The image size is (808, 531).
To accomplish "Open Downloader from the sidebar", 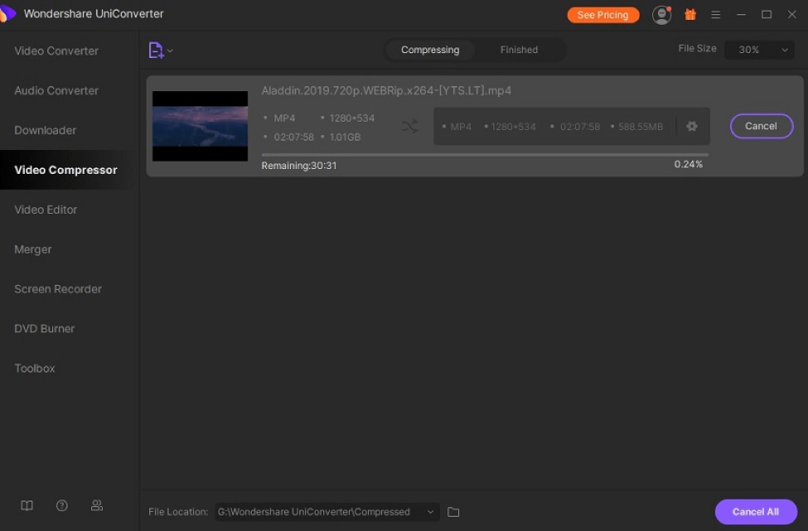I will (x=46, y=130).
